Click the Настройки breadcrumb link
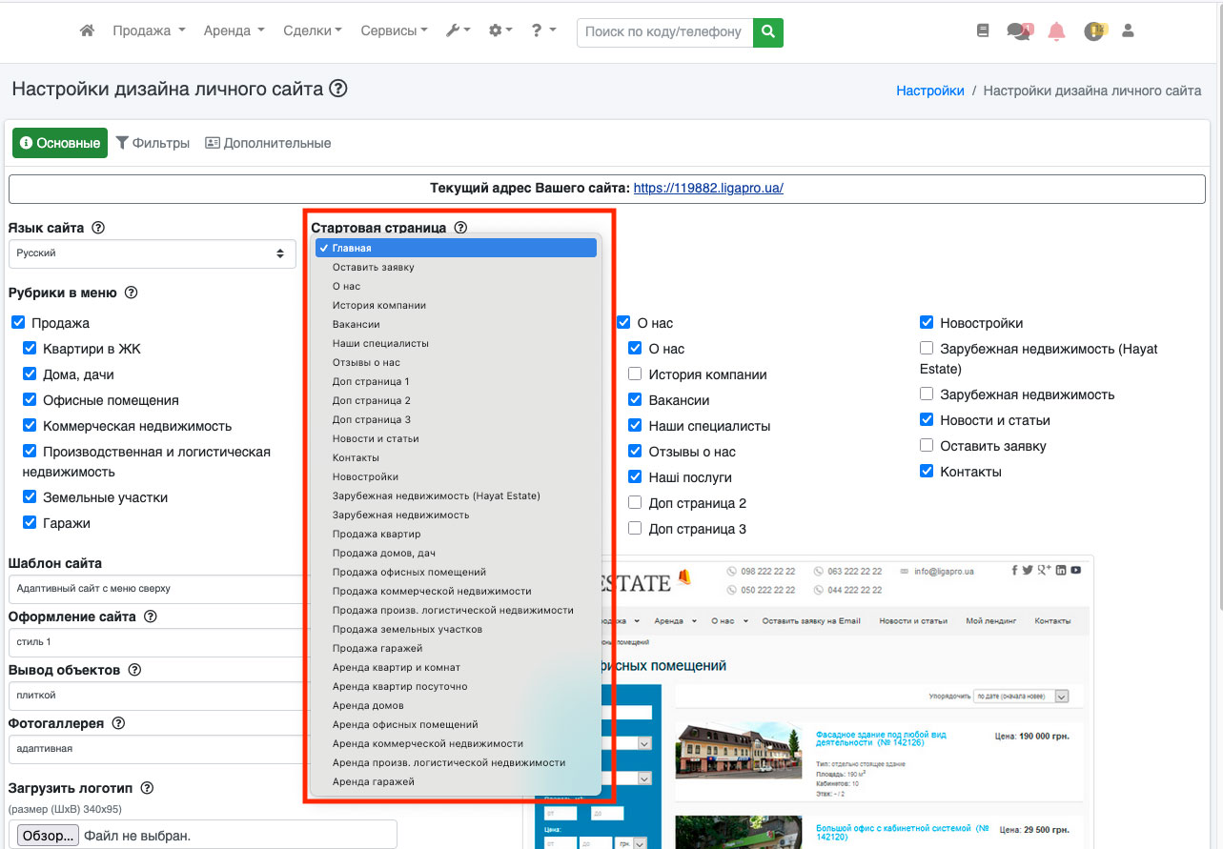This screenshot has width=1223, height=849. tap(929, 91)
